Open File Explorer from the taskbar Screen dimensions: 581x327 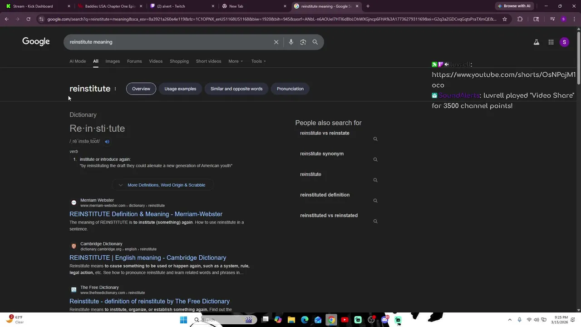(291, 320)
